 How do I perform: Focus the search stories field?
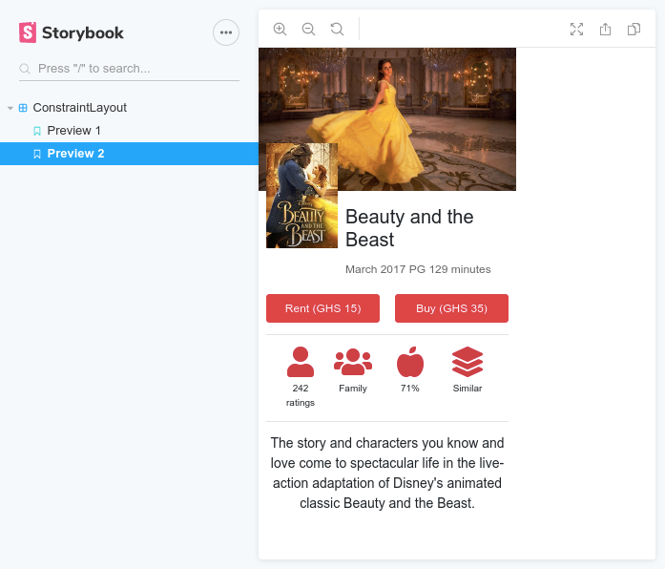point(129,69)
